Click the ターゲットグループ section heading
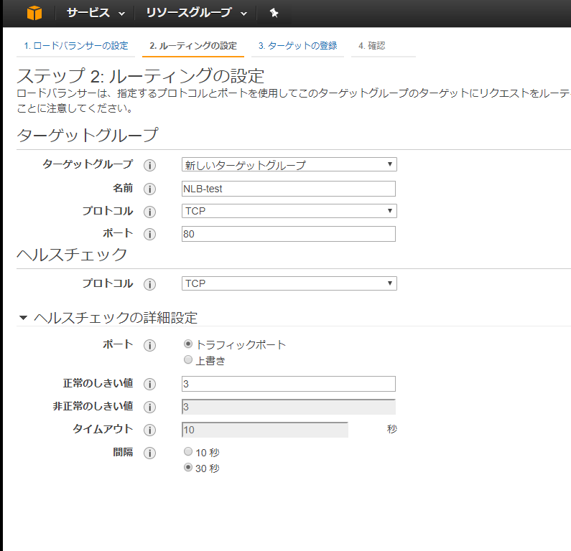The width and height of the screenshot is (571, 551). click(88, 135)
